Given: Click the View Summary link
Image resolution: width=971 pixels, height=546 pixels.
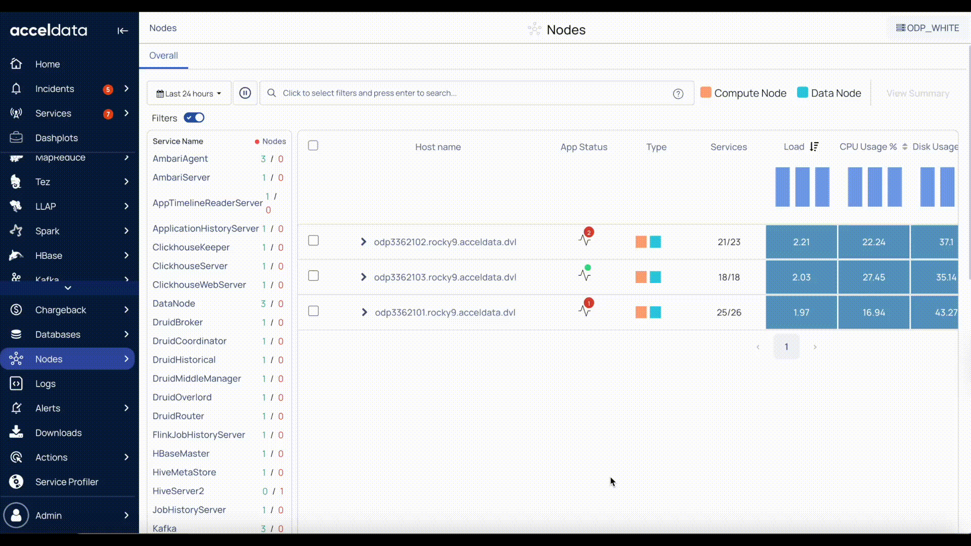Looking at the screenshot, I should (x=917, y=94).
